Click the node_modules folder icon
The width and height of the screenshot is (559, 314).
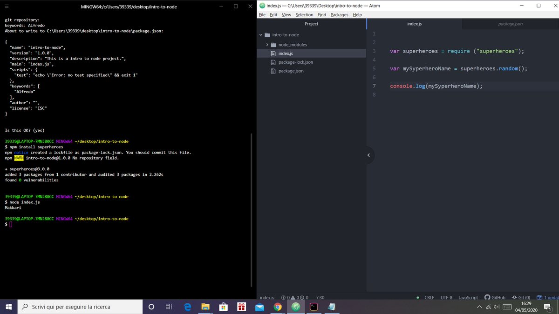coord(274,45)
